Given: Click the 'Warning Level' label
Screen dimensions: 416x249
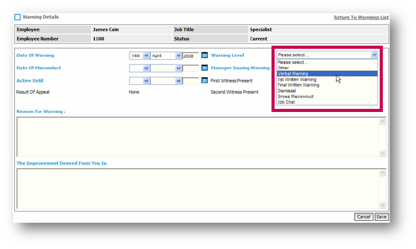Looking at the screenshot, I should coord(227,55).
